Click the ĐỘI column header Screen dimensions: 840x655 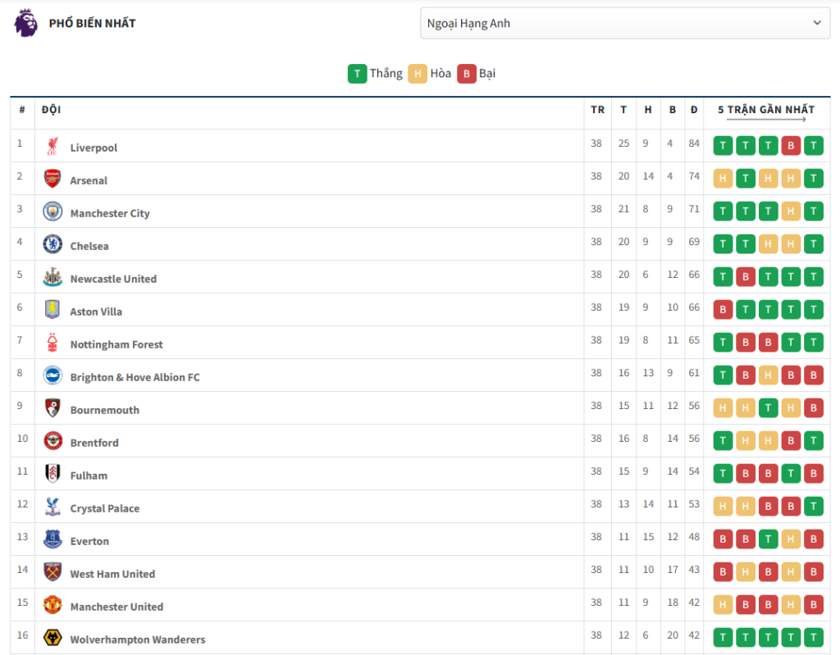click(x=51, y=110)
